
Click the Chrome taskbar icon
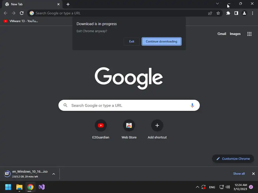click(30, 187)
